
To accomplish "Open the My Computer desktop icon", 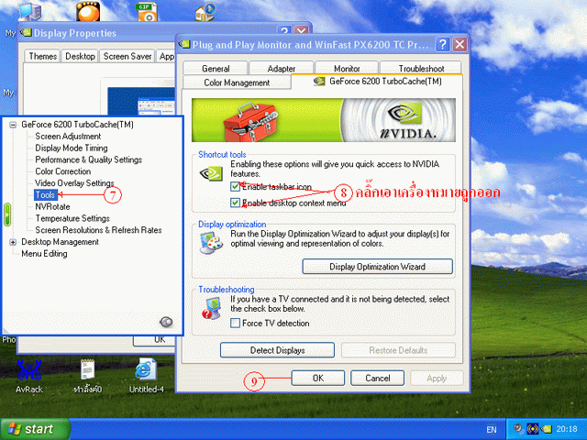I will (29, 10).
